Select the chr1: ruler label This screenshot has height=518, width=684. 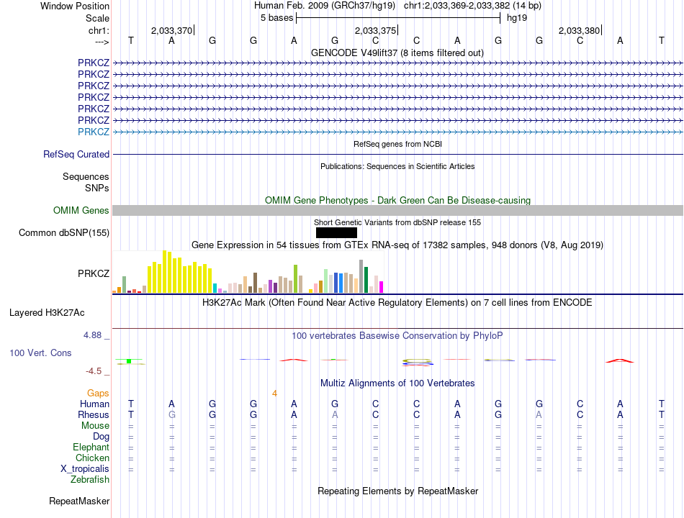click(99, 30)
